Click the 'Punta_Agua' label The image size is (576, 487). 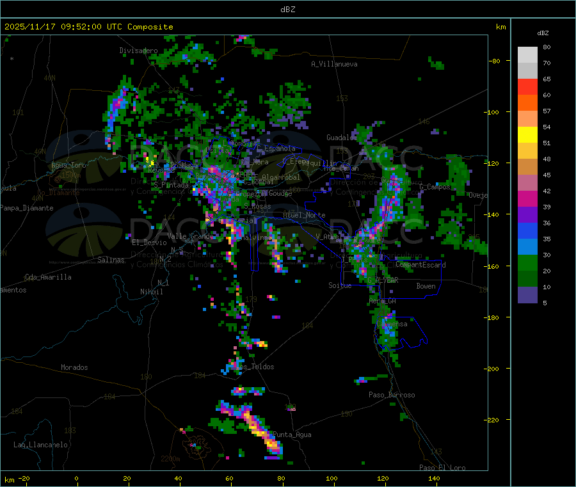(292, 435)
